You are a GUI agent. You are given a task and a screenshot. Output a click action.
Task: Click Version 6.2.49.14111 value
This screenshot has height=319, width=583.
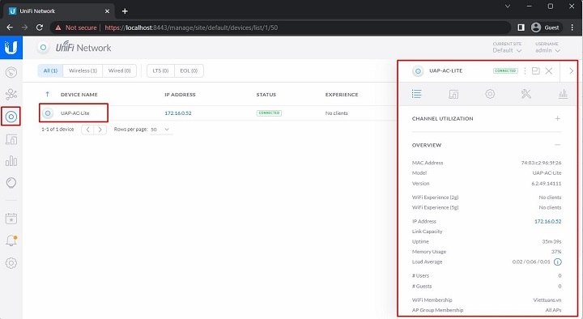click(x=547, y=184)
